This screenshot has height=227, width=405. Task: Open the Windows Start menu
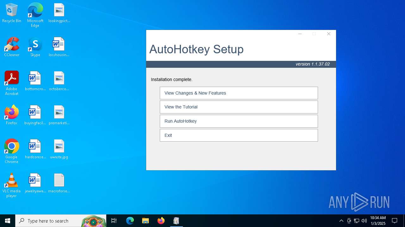(8, 221)
